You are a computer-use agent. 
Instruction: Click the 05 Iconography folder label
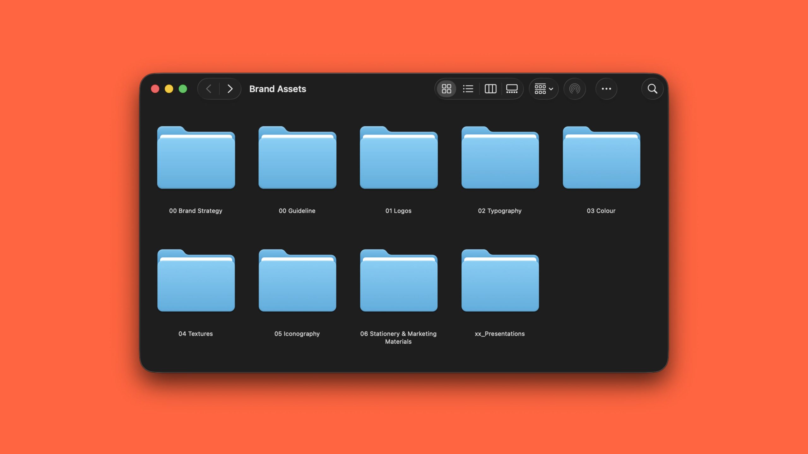(x=297, y=334)
